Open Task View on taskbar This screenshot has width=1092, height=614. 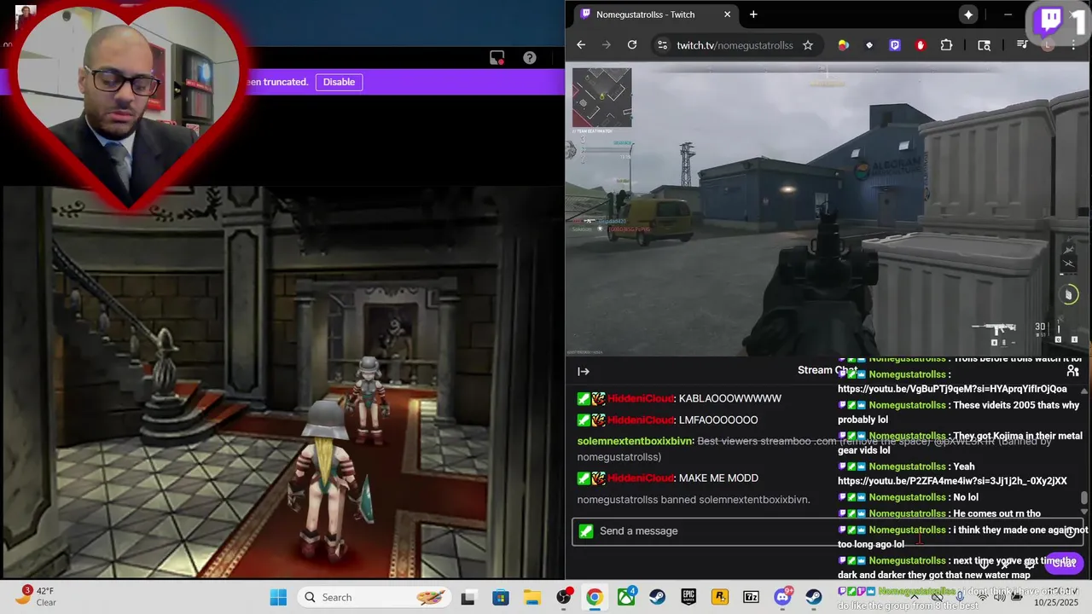pyautogui.click(x=468, y=597)
